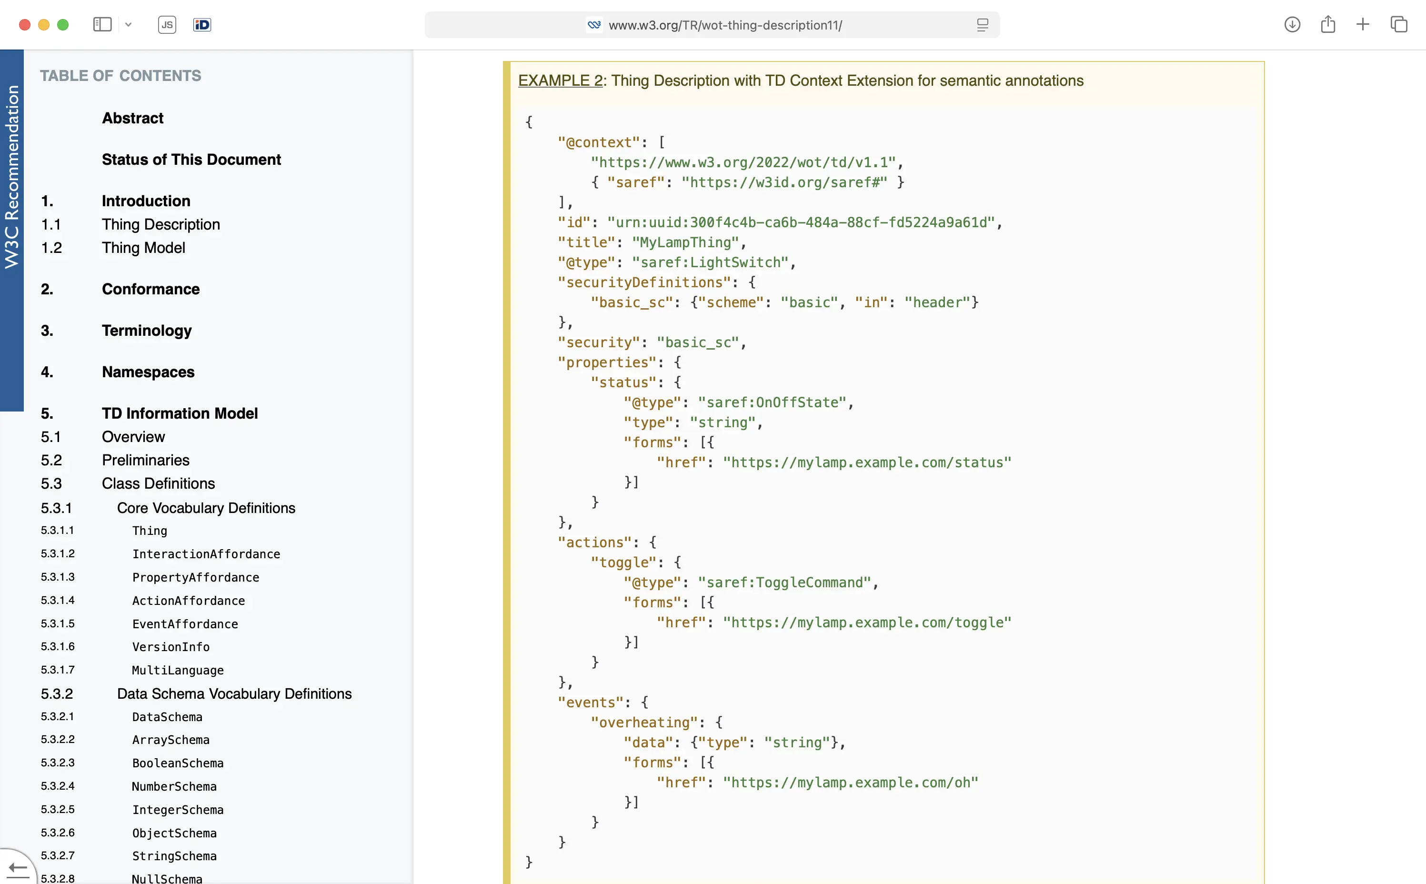Open 5.3.2.7 StringSchema entry
Screen dimensions: 1426x884
point(174,856)
